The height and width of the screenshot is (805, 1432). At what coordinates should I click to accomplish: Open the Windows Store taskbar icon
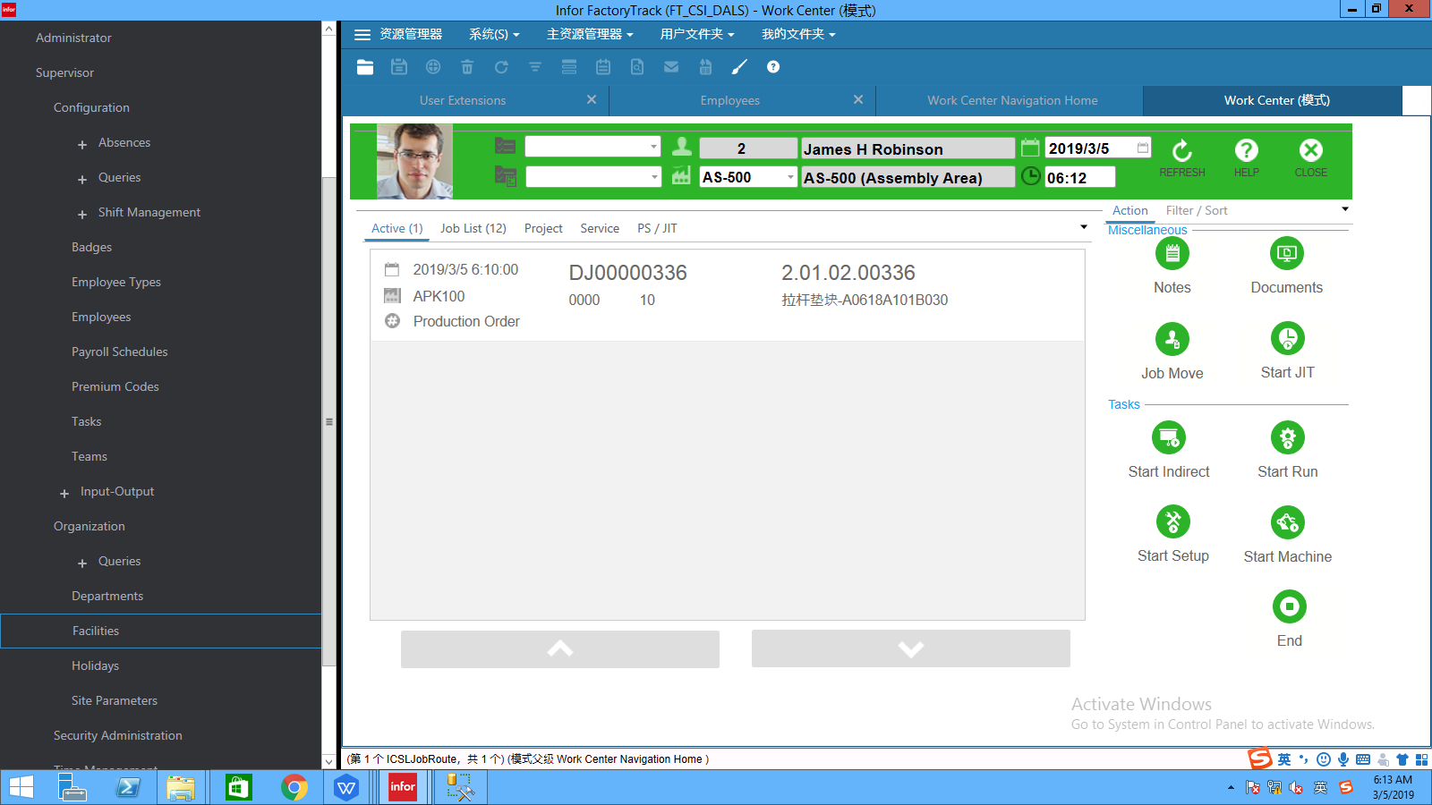point(238,787)
